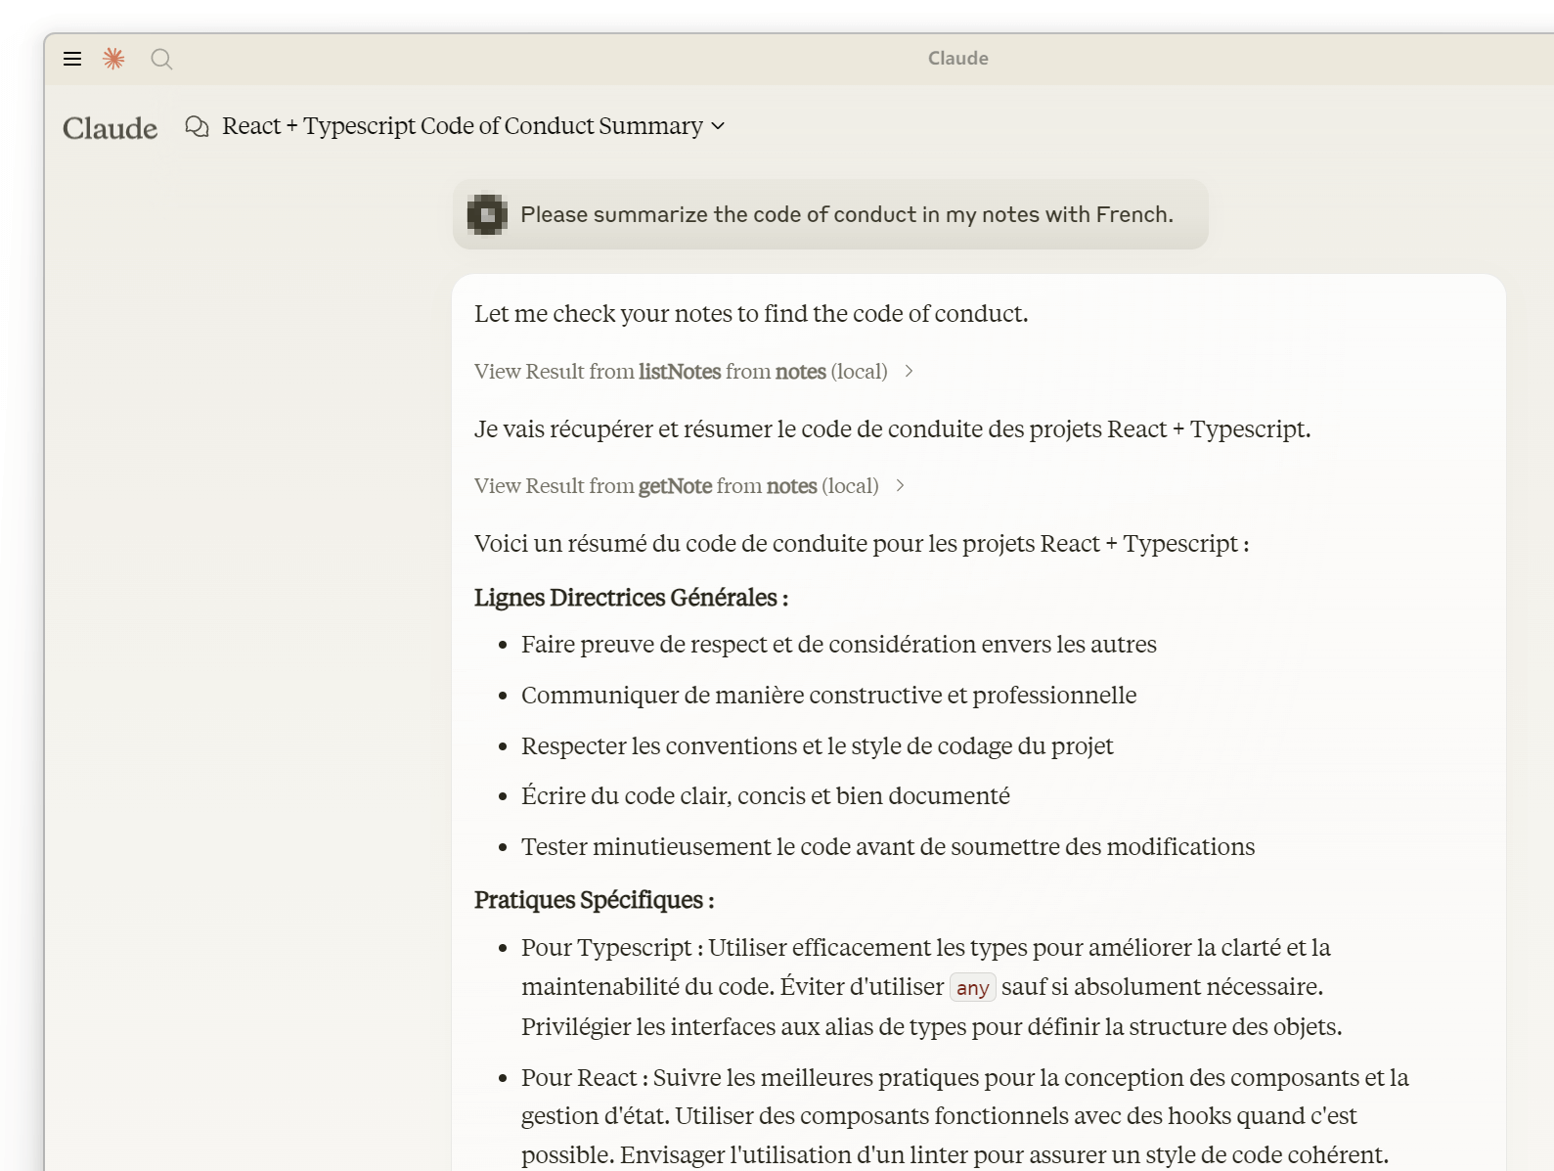Viewport: 1554px width, 1171px height.
Task: Click the 'Tester minutieusement le code' bullet
Action: click(887, 846)
